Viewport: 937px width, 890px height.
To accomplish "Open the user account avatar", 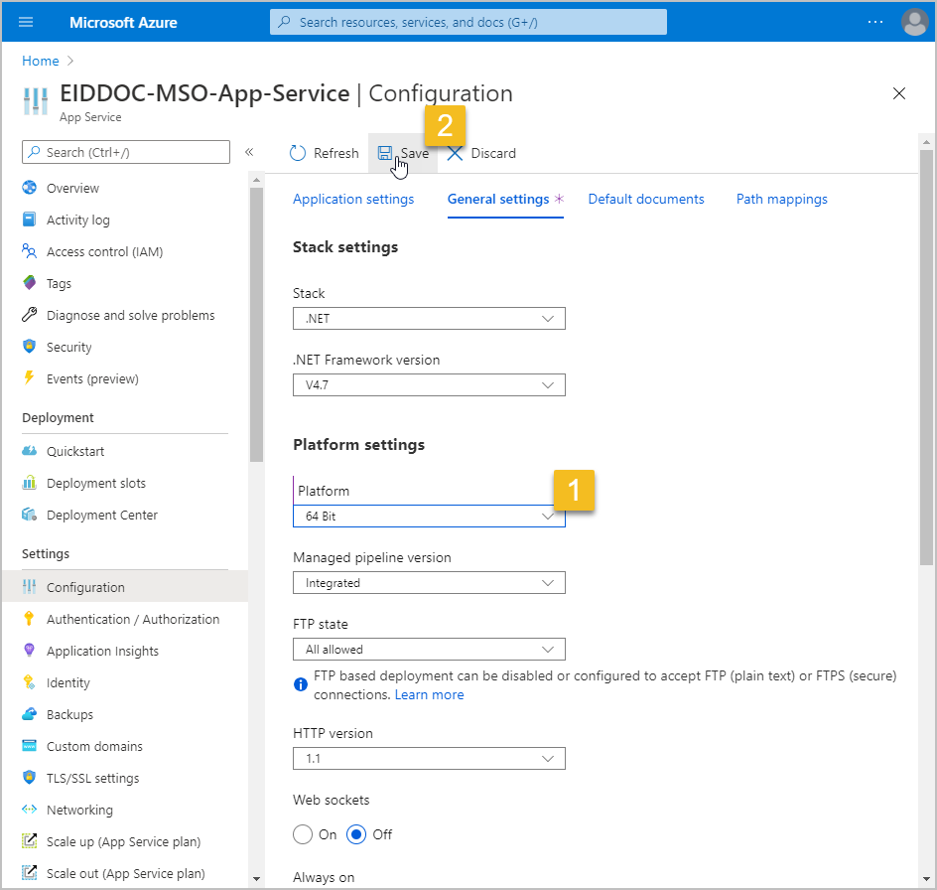I will pos(913,22).
